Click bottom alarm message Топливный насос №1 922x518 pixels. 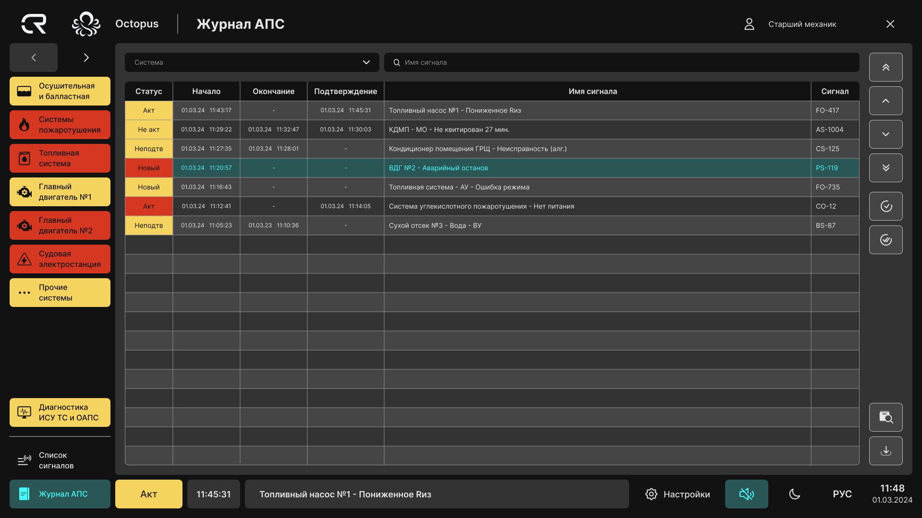pos(437,494)
